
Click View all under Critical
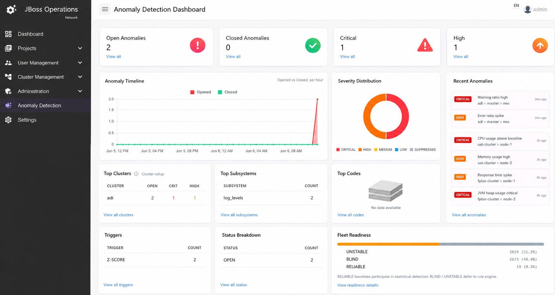point(347,57)
